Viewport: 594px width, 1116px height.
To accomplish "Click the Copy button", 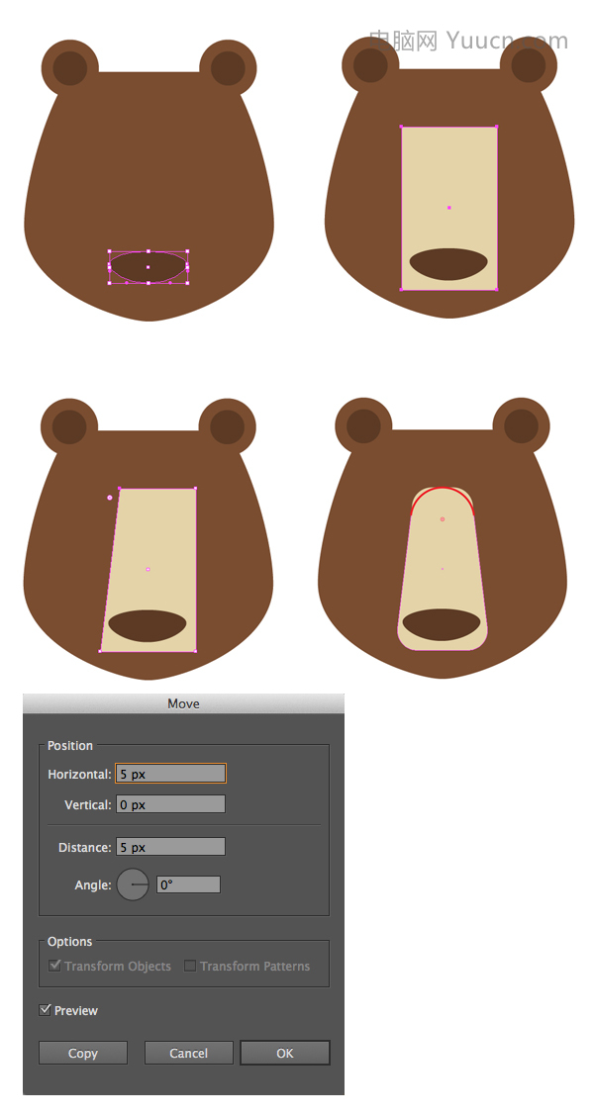I will [x=82, y=1053].
